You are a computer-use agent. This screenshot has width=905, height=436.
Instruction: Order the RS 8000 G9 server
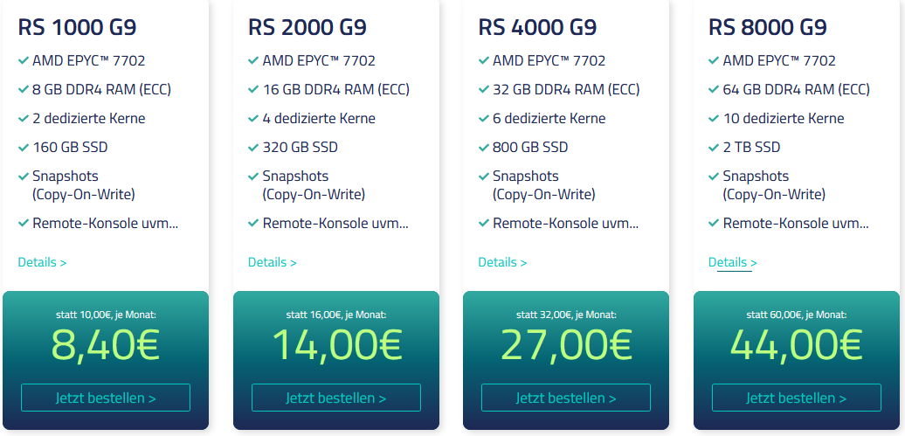click(x=797, y=398)
